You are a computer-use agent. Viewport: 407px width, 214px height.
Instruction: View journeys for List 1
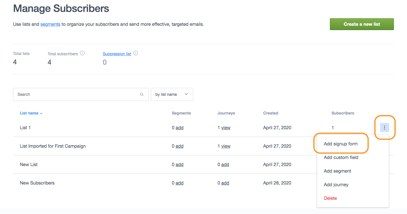(x=226, y=128)
